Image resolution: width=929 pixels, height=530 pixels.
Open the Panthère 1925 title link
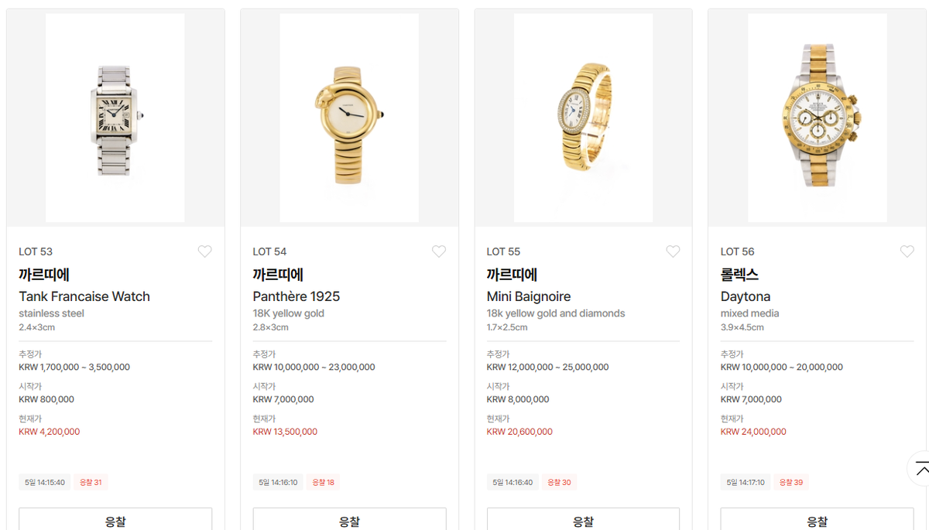pos(297,296)
